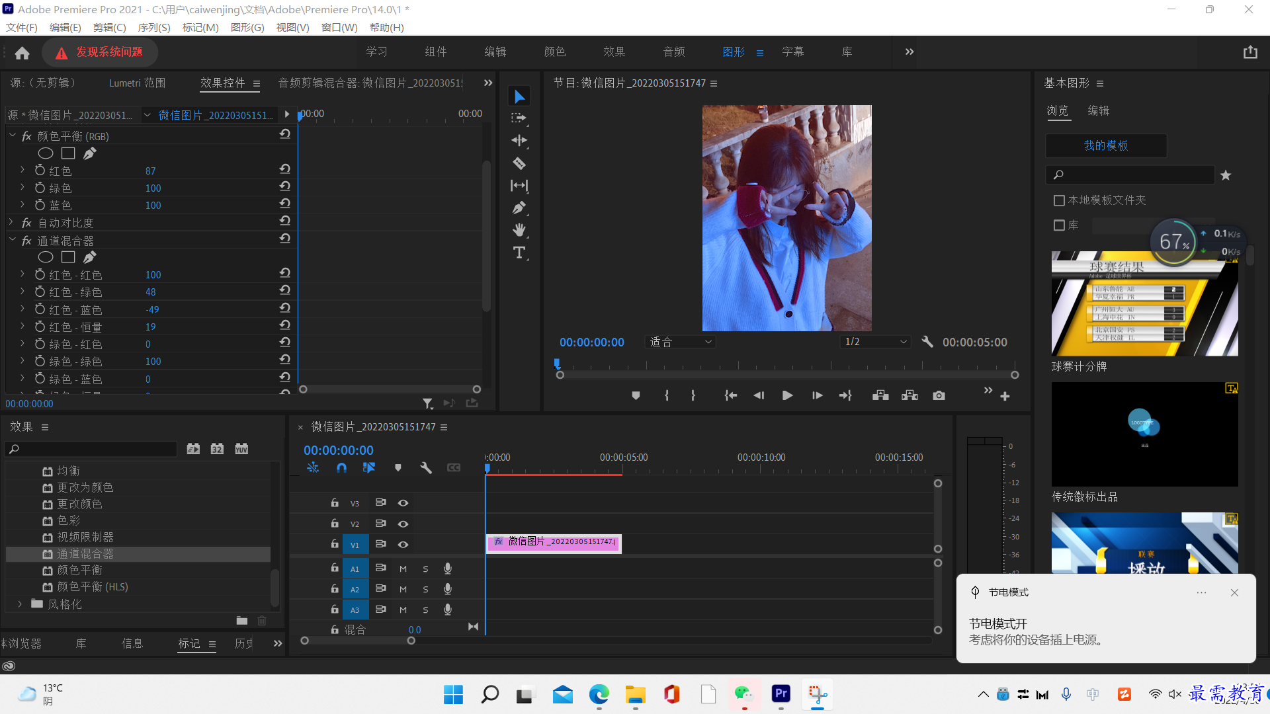1270x714 pixels.
Task: Select the Hand tool
Action: [519, 230]
